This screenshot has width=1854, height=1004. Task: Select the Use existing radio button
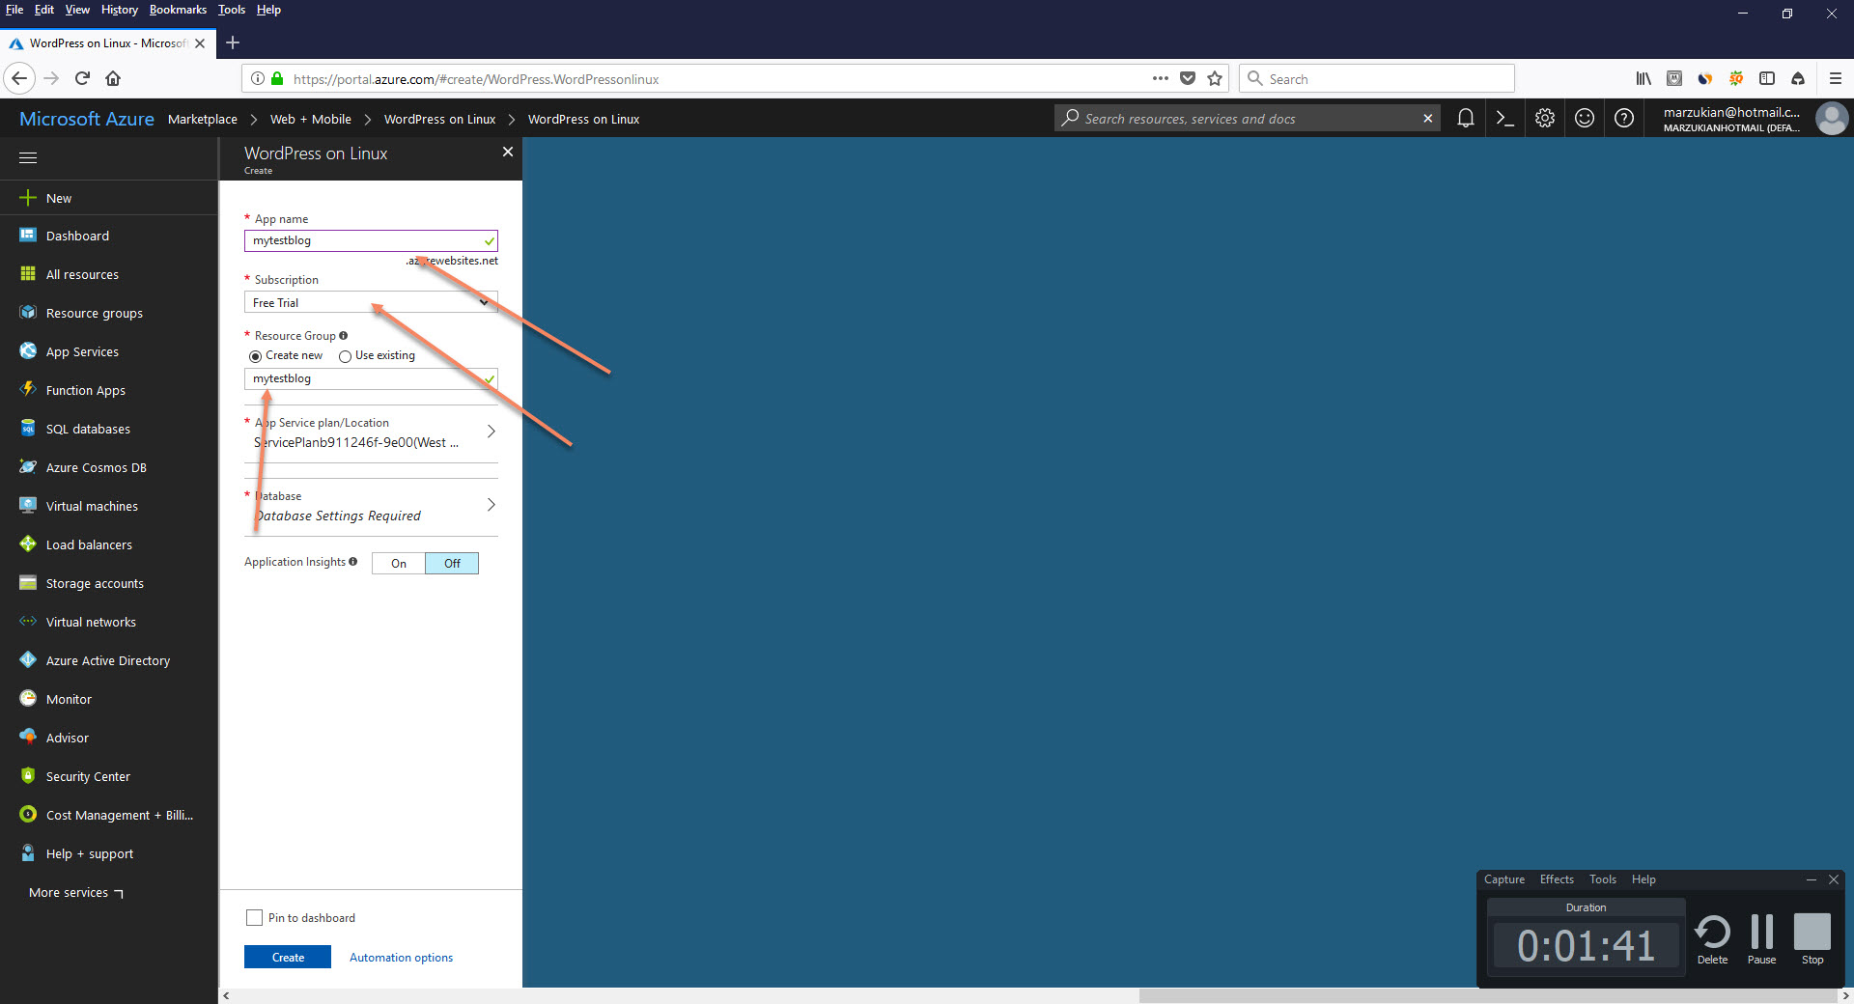pyautogui.click(x=345, y=355)
